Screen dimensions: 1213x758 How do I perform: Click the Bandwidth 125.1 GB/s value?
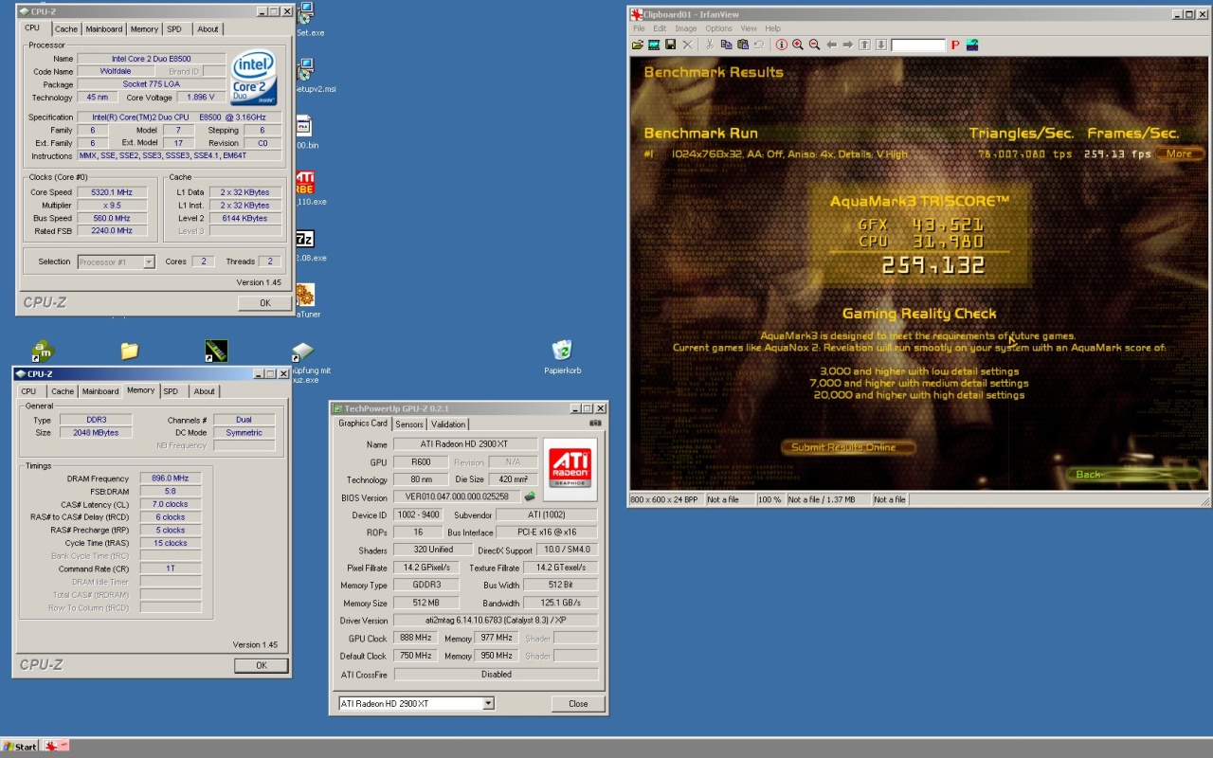(560, 603)
